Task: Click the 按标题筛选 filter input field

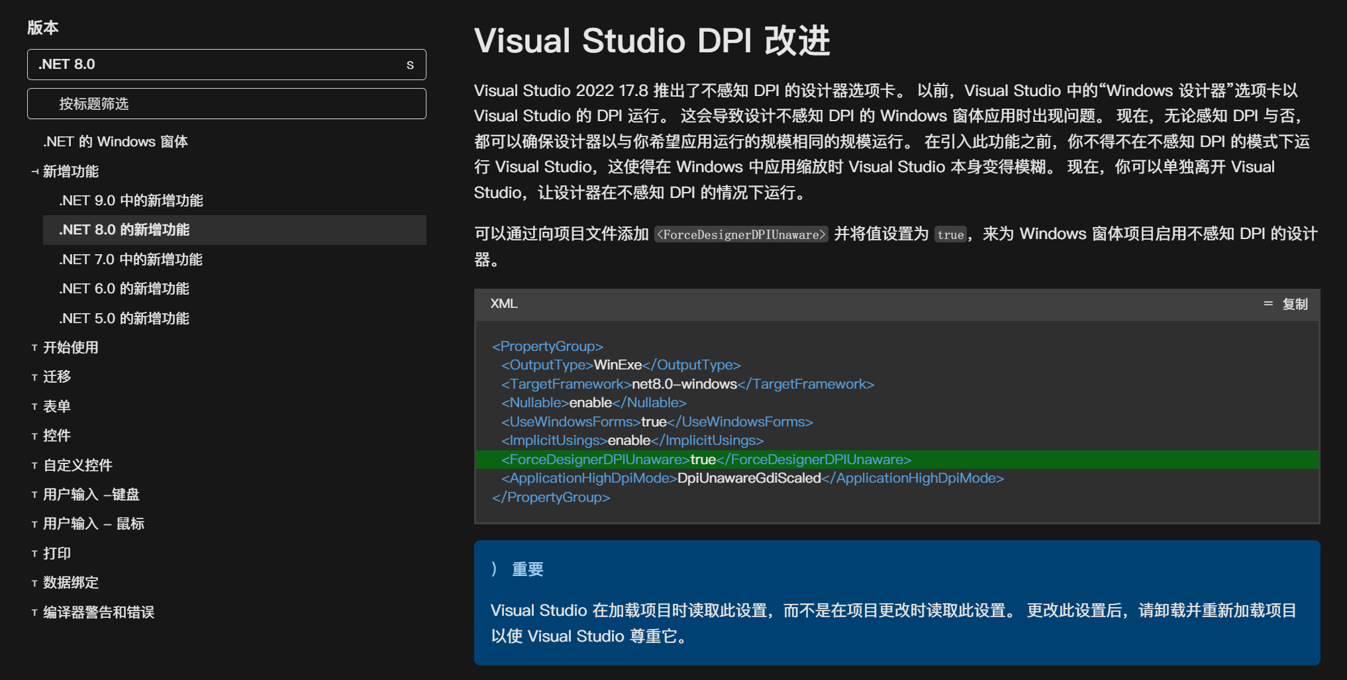Action: 226,104
